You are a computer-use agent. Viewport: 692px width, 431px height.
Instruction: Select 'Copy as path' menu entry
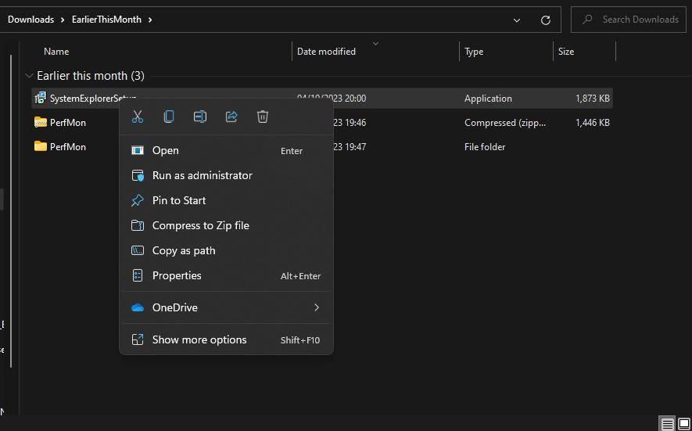coord(184,250)
